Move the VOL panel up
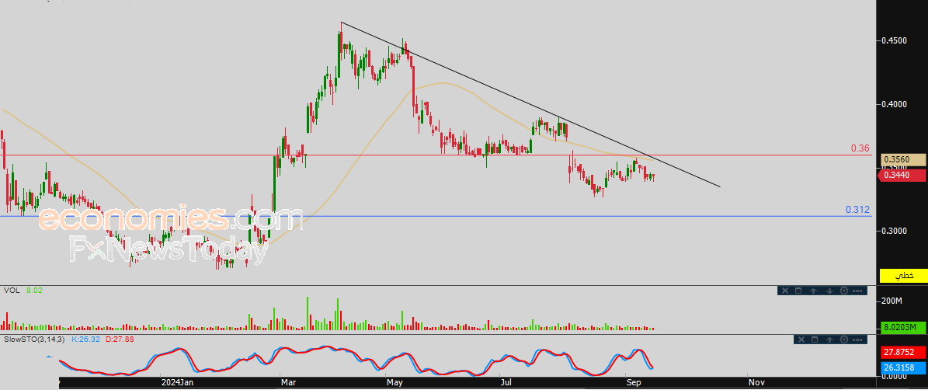The image size is (928, 390). tap(814, 291)
